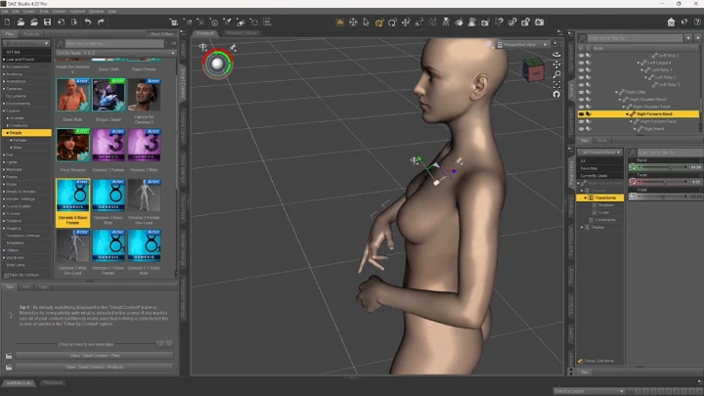Open the Render menu
The height and width of the screenshot is (396, 704).
pyautogui.click(x=60, y=11)
